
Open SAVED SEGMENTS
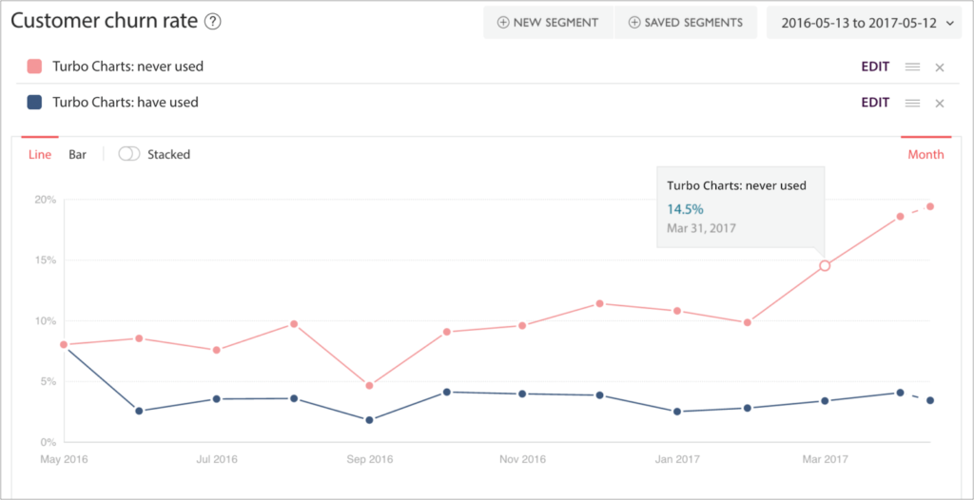(686, 23)
